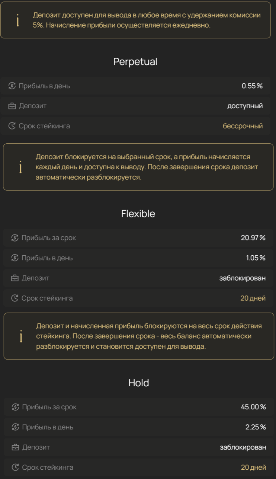The width and height of the screenshot is (276, 479).
Task: Click the 'Прибыль в день' icon under Hold
Action: 15,427
